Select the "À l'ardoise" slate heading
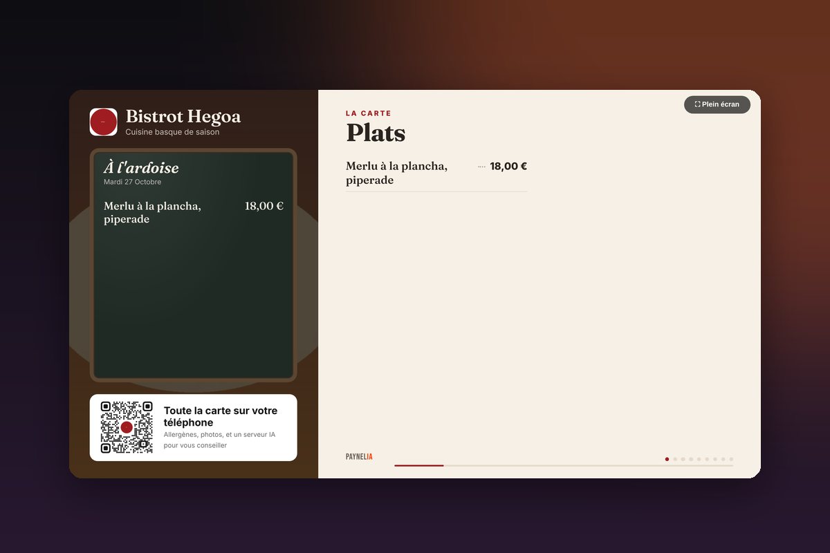 point(141,167)
